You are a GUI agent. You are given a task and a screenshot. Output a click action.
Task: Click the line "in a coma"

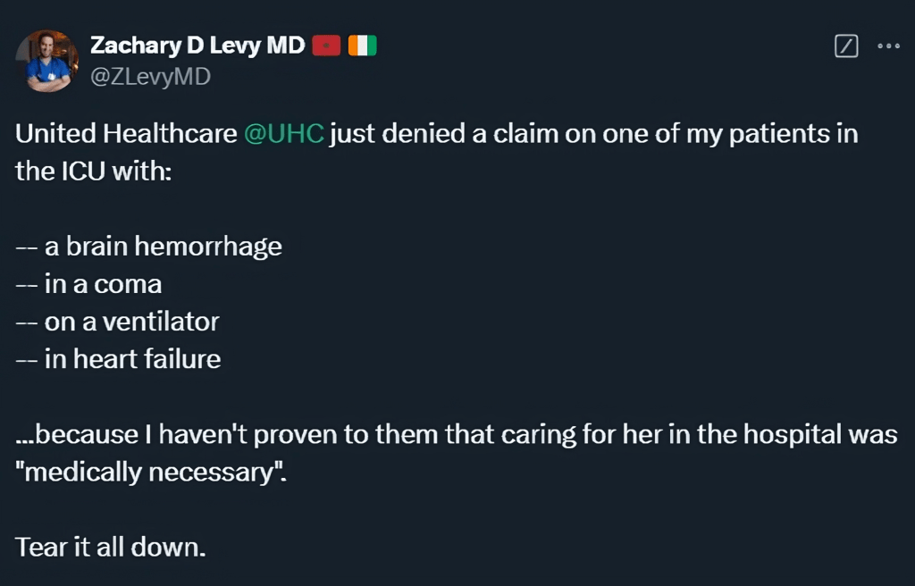click(103, 284)
